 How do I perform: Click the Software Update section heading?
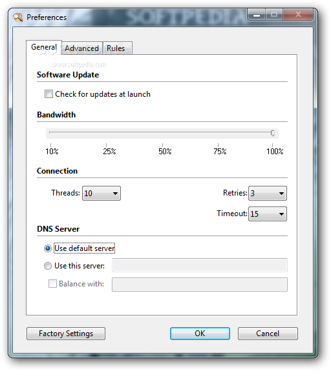click(x=68, y=75)
